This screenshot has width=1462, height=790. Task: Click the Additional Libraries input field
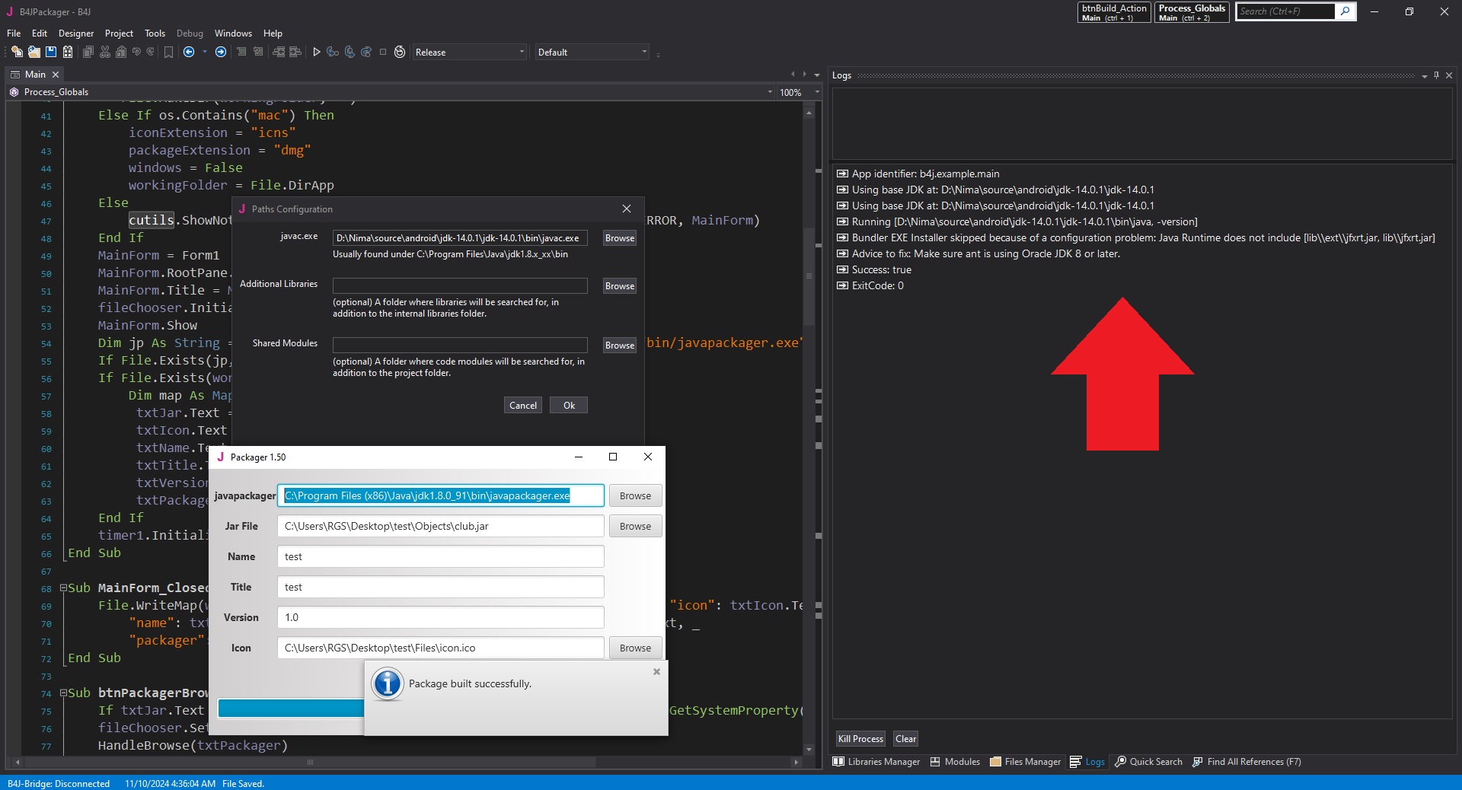(460, 285)
